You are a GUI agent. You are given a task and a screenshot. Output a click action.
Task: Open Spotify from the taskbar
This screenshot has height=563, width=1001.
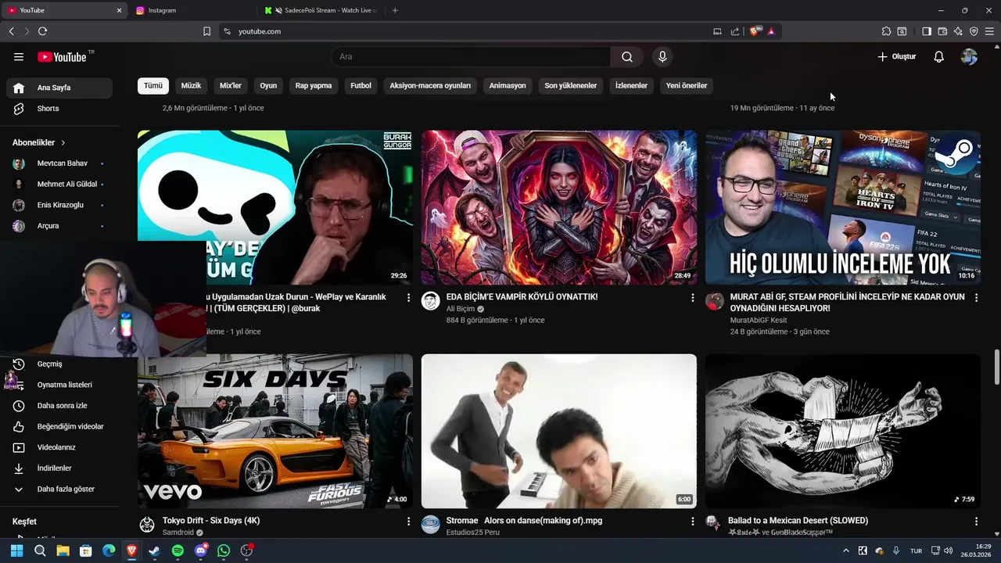pyautogui.click(x=178, y=550)
